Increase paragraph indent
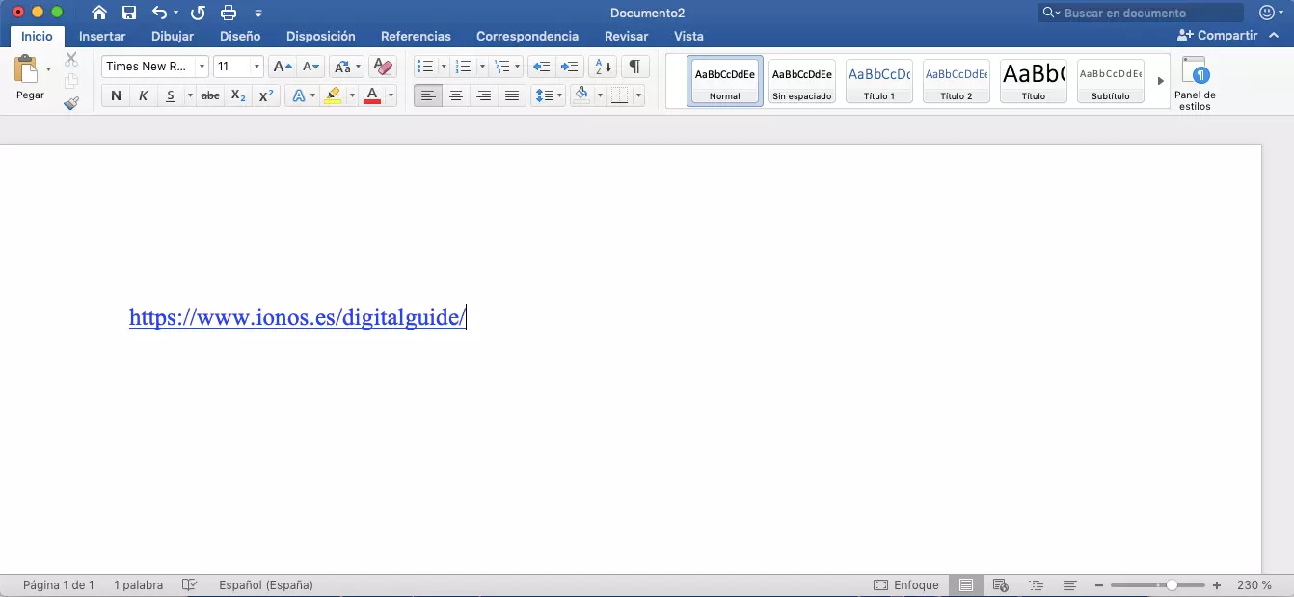Image resolution: width=1294 pixels, height=597 pixels. pos(570,67)
